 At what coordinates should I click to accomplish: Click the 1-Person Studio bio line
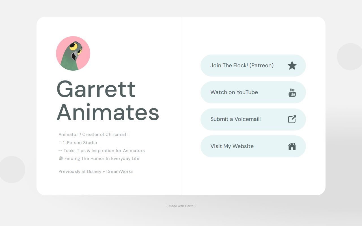coord(80,143)
